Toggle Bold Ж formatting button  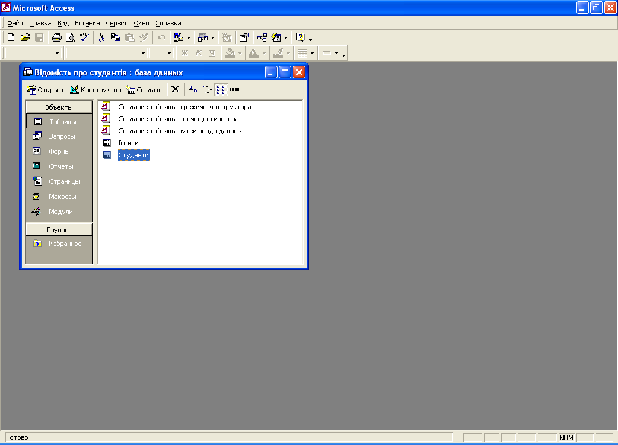[185, 53]
